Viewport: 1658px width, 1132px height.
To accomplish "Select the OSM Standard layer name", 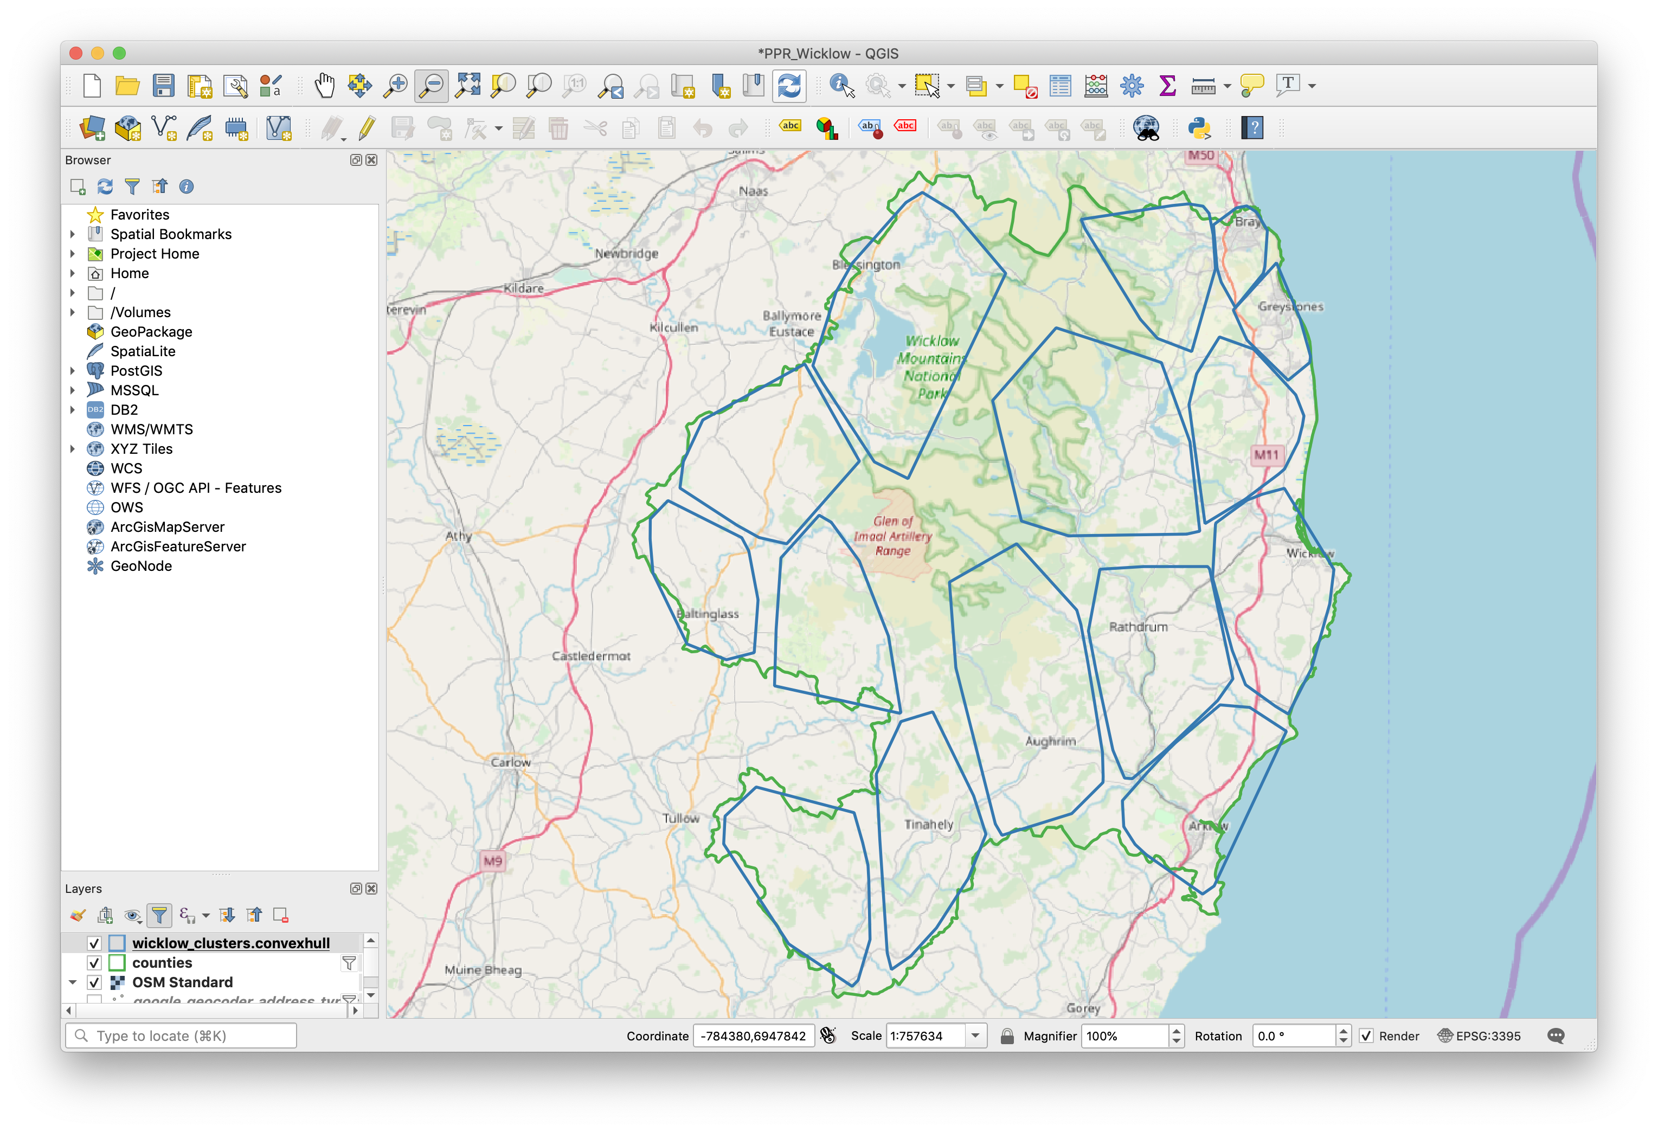I will click(x=182, y=982).
